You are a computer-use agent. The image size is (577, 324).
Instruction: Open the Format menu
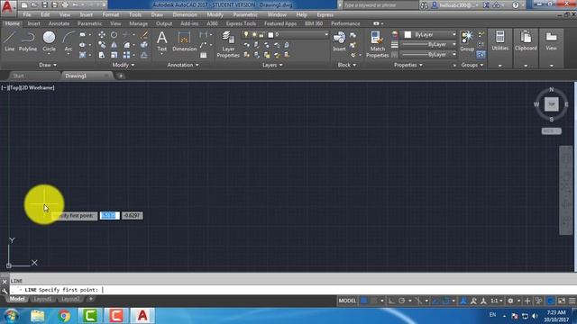110,15
